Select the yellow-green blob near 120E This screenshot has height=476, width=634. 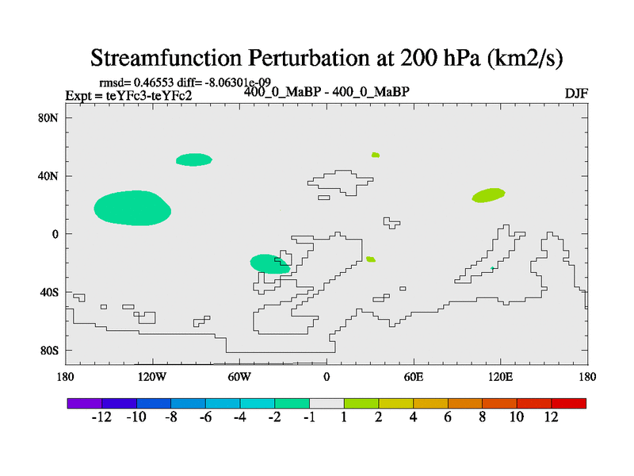pyautogui.click(x=488, y=195)
